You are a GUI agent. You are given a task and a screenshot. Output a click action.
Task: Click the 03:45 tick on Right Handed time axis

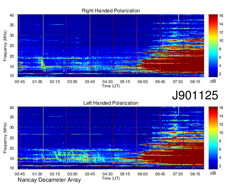point(90,82)
